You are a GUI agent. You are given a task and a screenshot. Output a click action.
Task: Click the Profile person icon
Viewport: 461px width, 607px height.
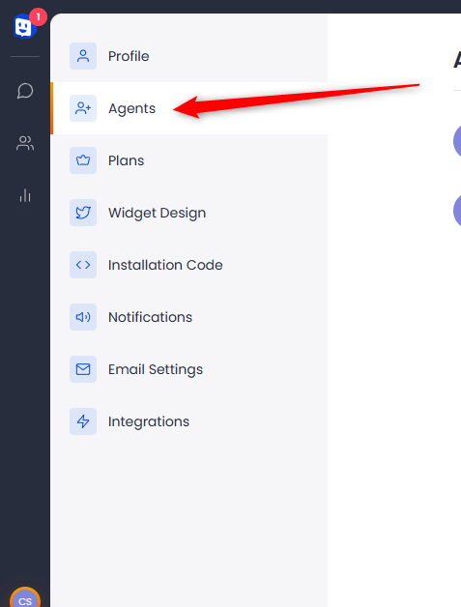83,56
